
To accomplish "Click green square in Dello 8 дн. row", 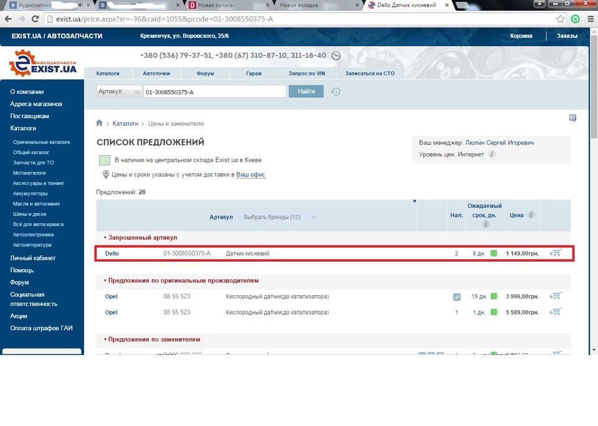I will point(493,253).
